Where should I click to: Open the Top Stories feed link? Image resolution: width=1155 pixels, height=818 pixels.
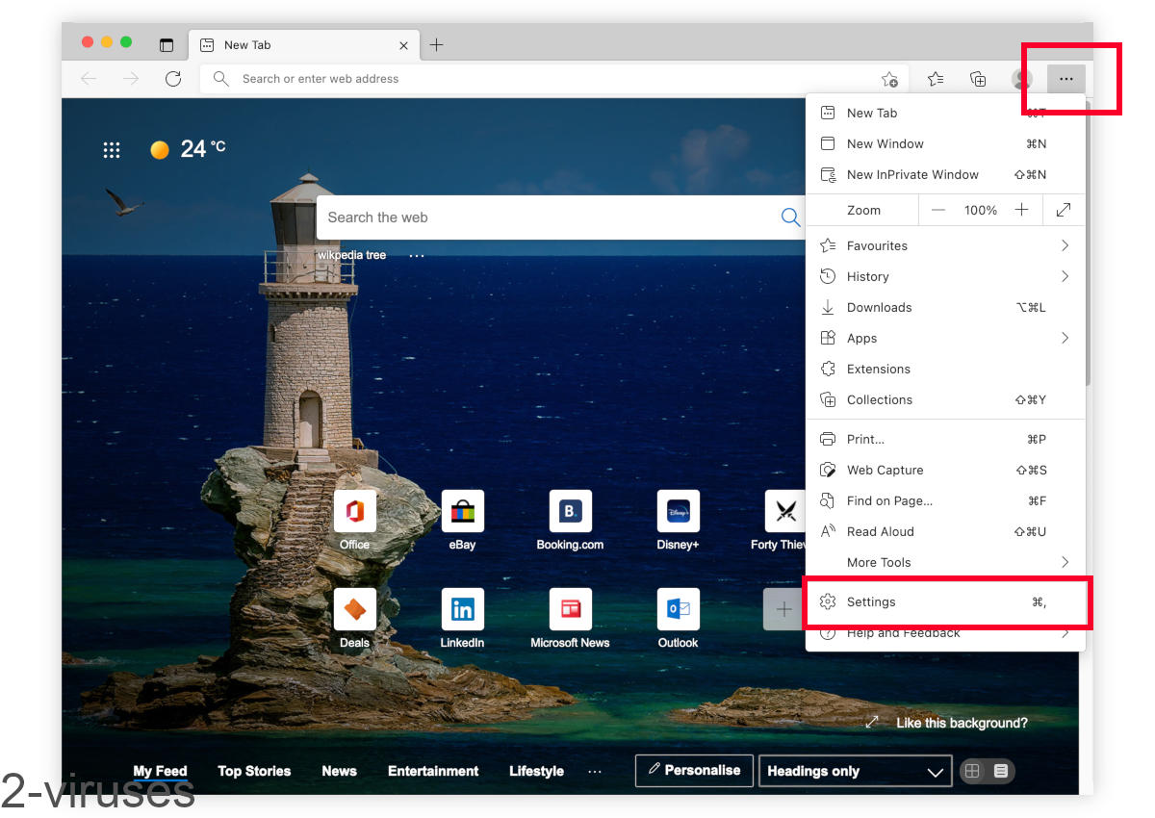[254, 771]
